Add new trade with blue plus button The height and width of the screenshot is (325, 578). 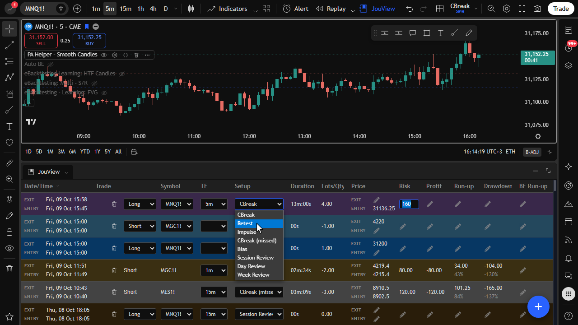click(538, 307)
